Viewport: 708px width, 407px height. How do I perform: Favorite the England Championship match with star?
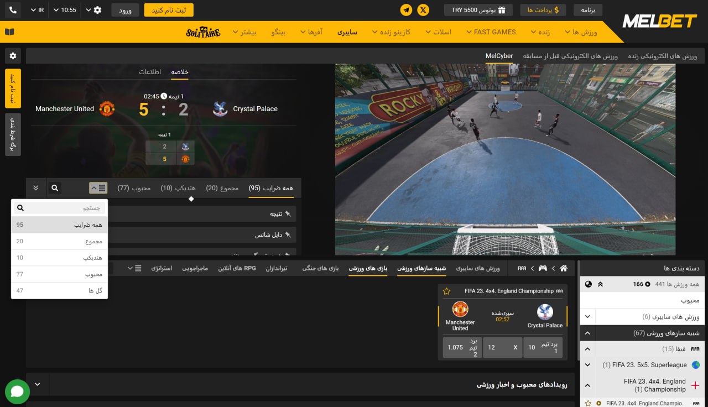[446, 291]
